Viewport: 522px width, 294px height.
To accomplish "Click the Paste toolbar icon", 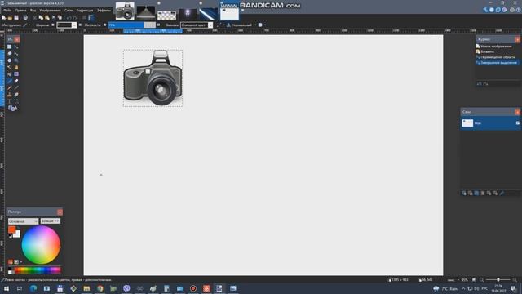I will click(47, 17).
